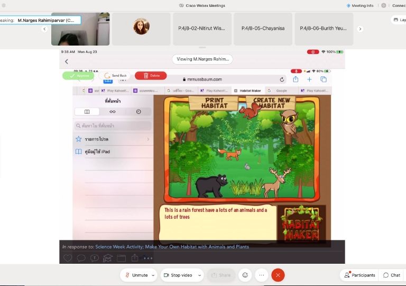Image resolution: width=406 pixels, height=286 pixels.
Task: Click the habitat description text box
Action: [217, 223]
